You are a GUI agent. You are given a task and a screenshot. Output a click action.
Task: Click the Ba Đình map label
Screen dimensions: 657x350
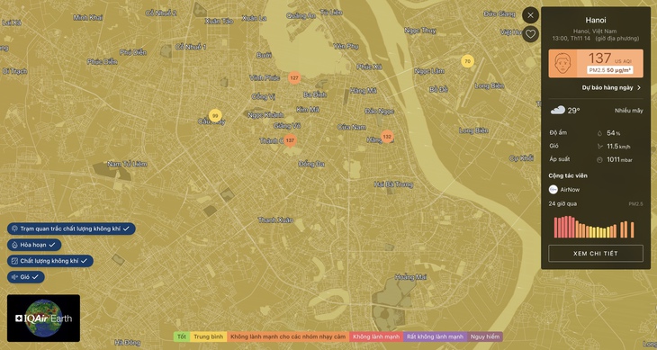click(314, 94)
